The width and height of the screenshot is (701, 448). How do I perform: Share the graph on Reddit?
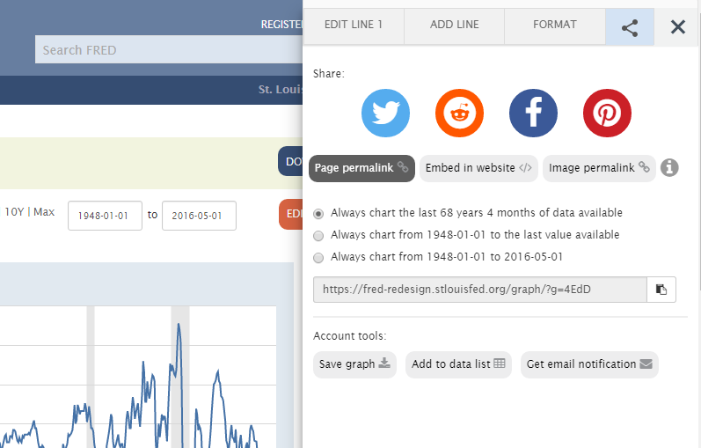point(459,113)
